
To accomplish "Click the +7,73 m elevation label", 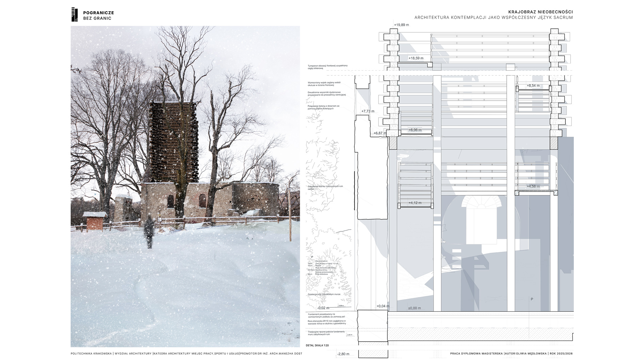I will click(x=368, y=111).
